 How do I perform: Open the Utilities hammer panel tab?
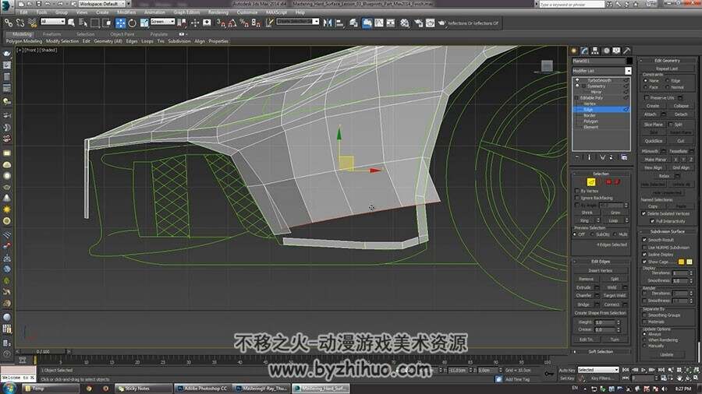pos(627,51)
